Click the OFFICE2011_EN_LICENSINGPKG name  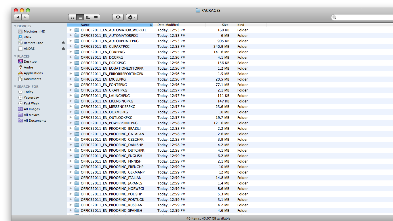(107, 101)
